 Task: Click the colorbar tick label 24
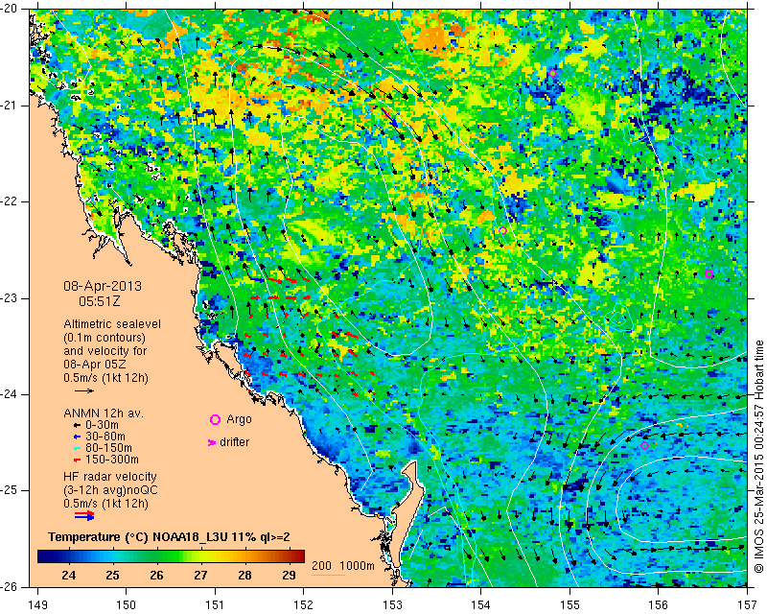[x=69, y=575]
